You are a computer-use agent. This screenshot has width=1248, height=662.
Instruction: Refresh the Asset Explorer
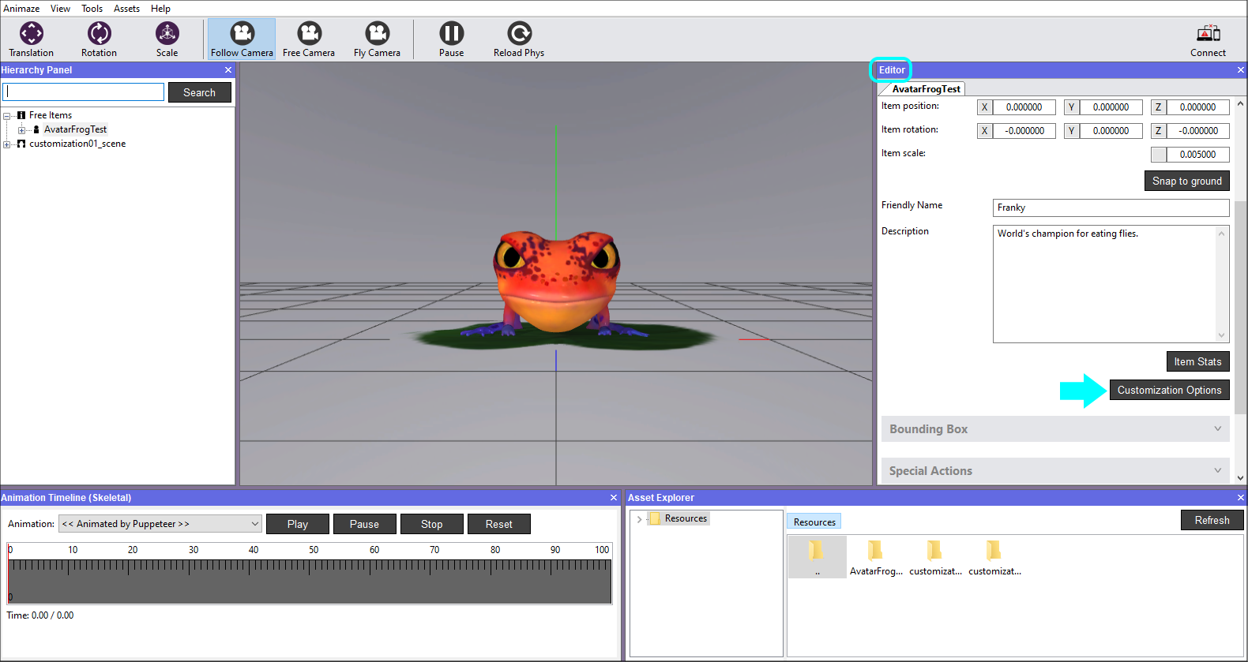pos(1212,520)
